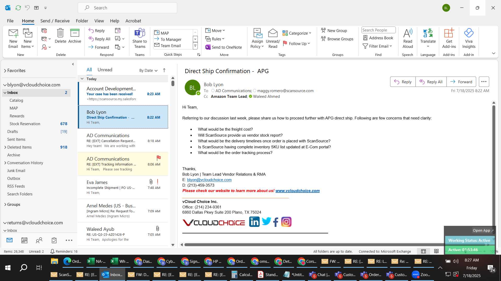Screen dimensions: 501x281
Task: Click the LinkedIn icon in signature
Action: [254, 222]
